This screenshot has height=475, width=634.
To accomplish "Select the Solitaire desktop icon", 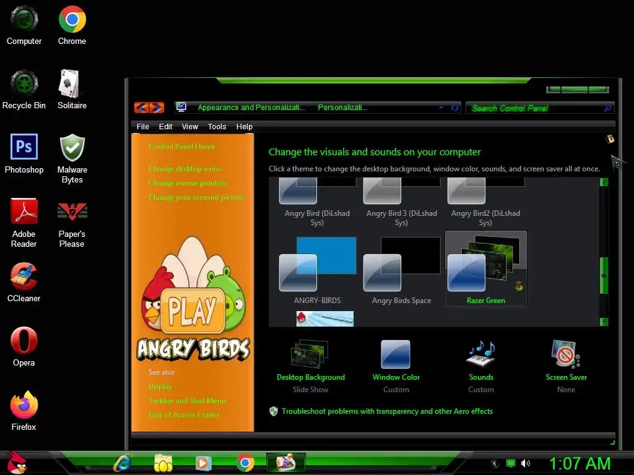I will click(72, 90).
